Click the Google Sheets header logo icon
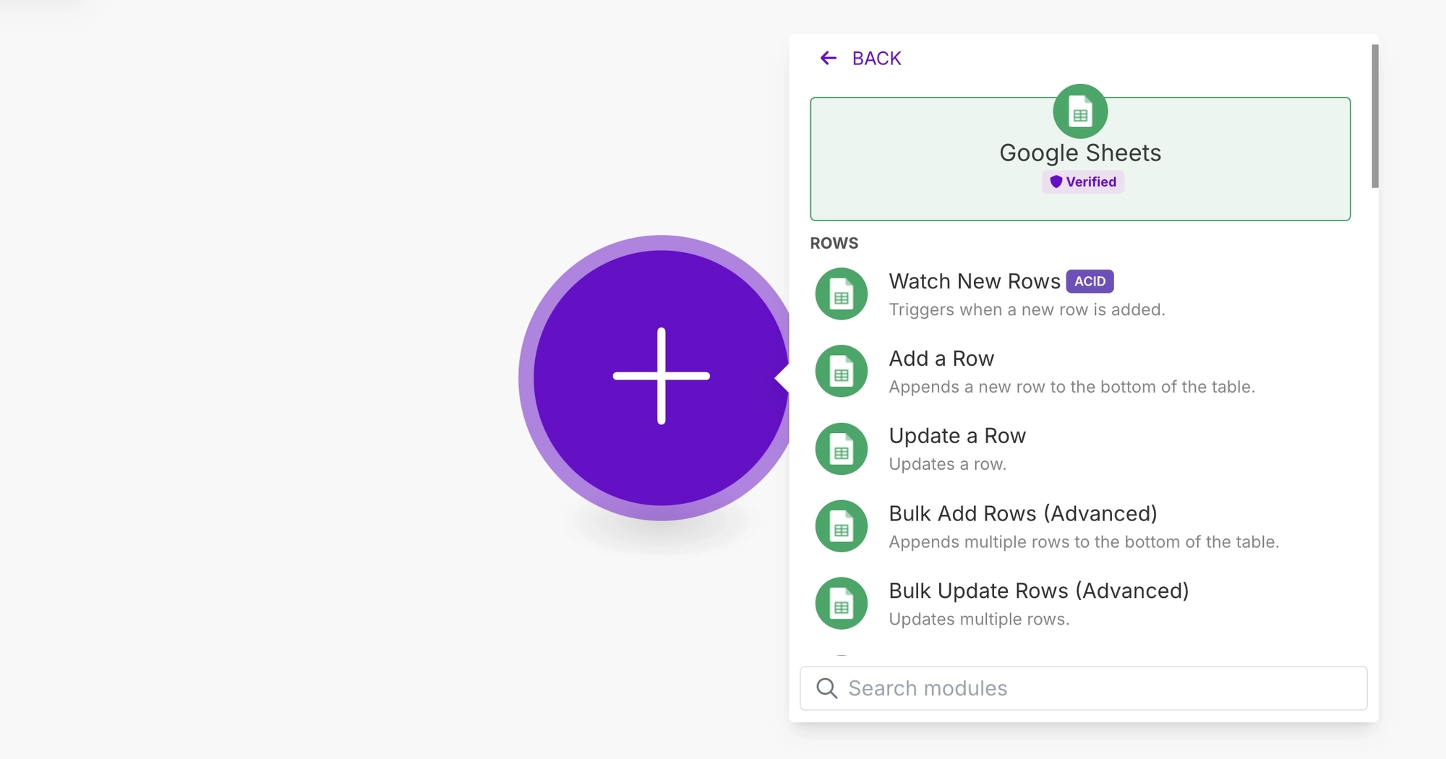The width and height of the screenshot is (1446, 759). click(1080, 111)
